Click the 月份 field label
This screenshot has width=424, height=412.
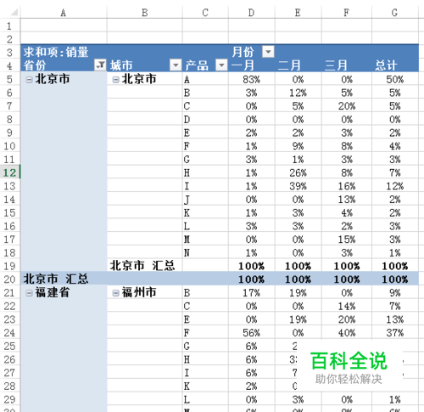click(243, 52)
